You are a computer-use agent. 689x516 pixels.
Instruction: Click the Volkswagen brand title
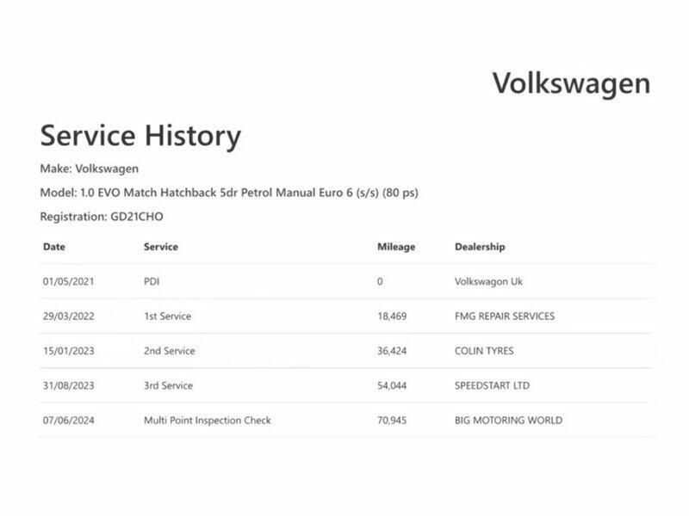click(x=571, y=83)
